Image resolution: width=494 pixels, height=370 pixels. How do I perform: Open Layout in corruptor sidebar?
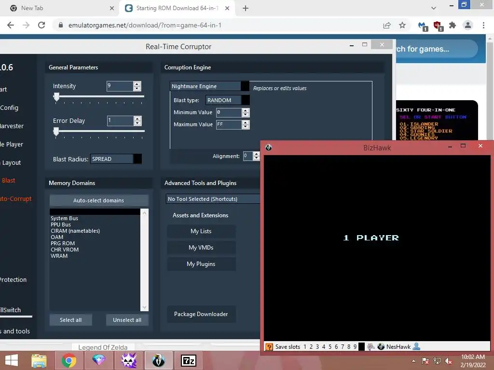point(11,163)
